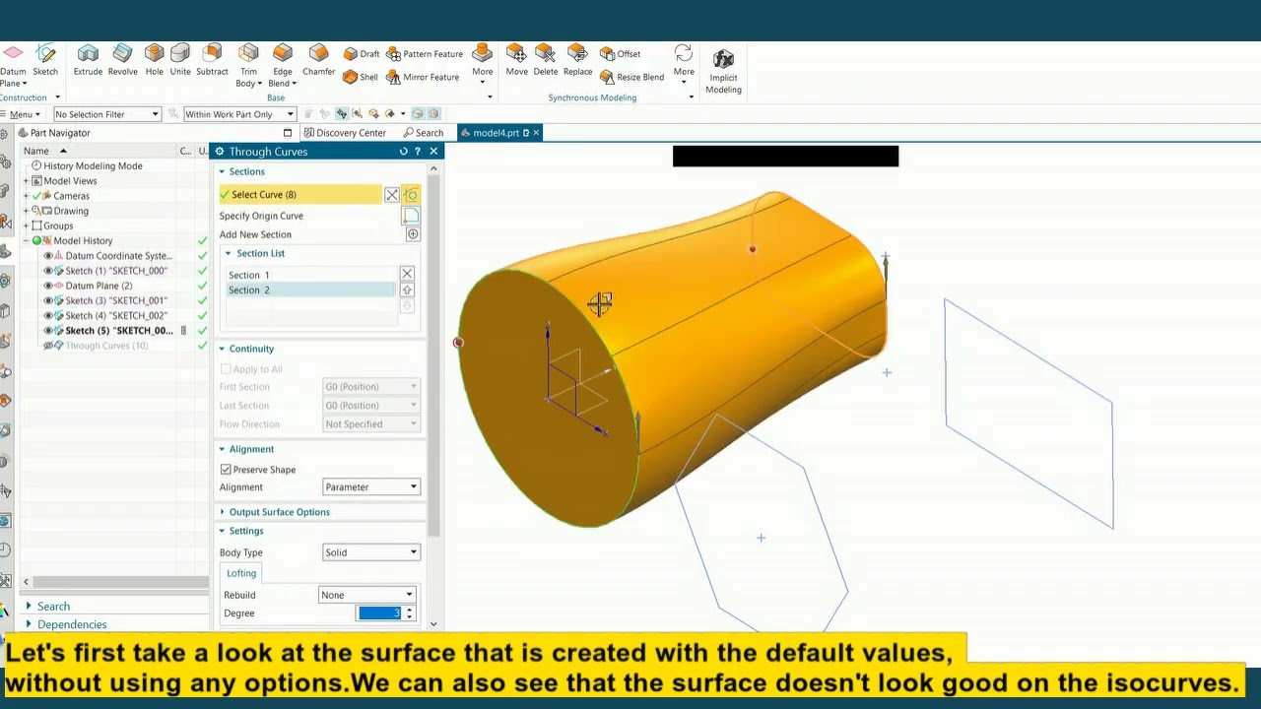The height and width of the screenshot is (709, 1261).
Task: Click the Resize Blend tool
Action: [x=631, y=77]
